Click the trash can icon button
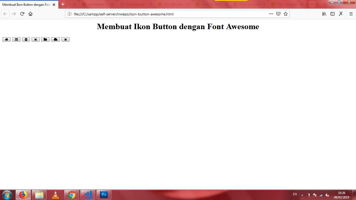The width and height of the screenshot is (356, 200). [26, 39]
